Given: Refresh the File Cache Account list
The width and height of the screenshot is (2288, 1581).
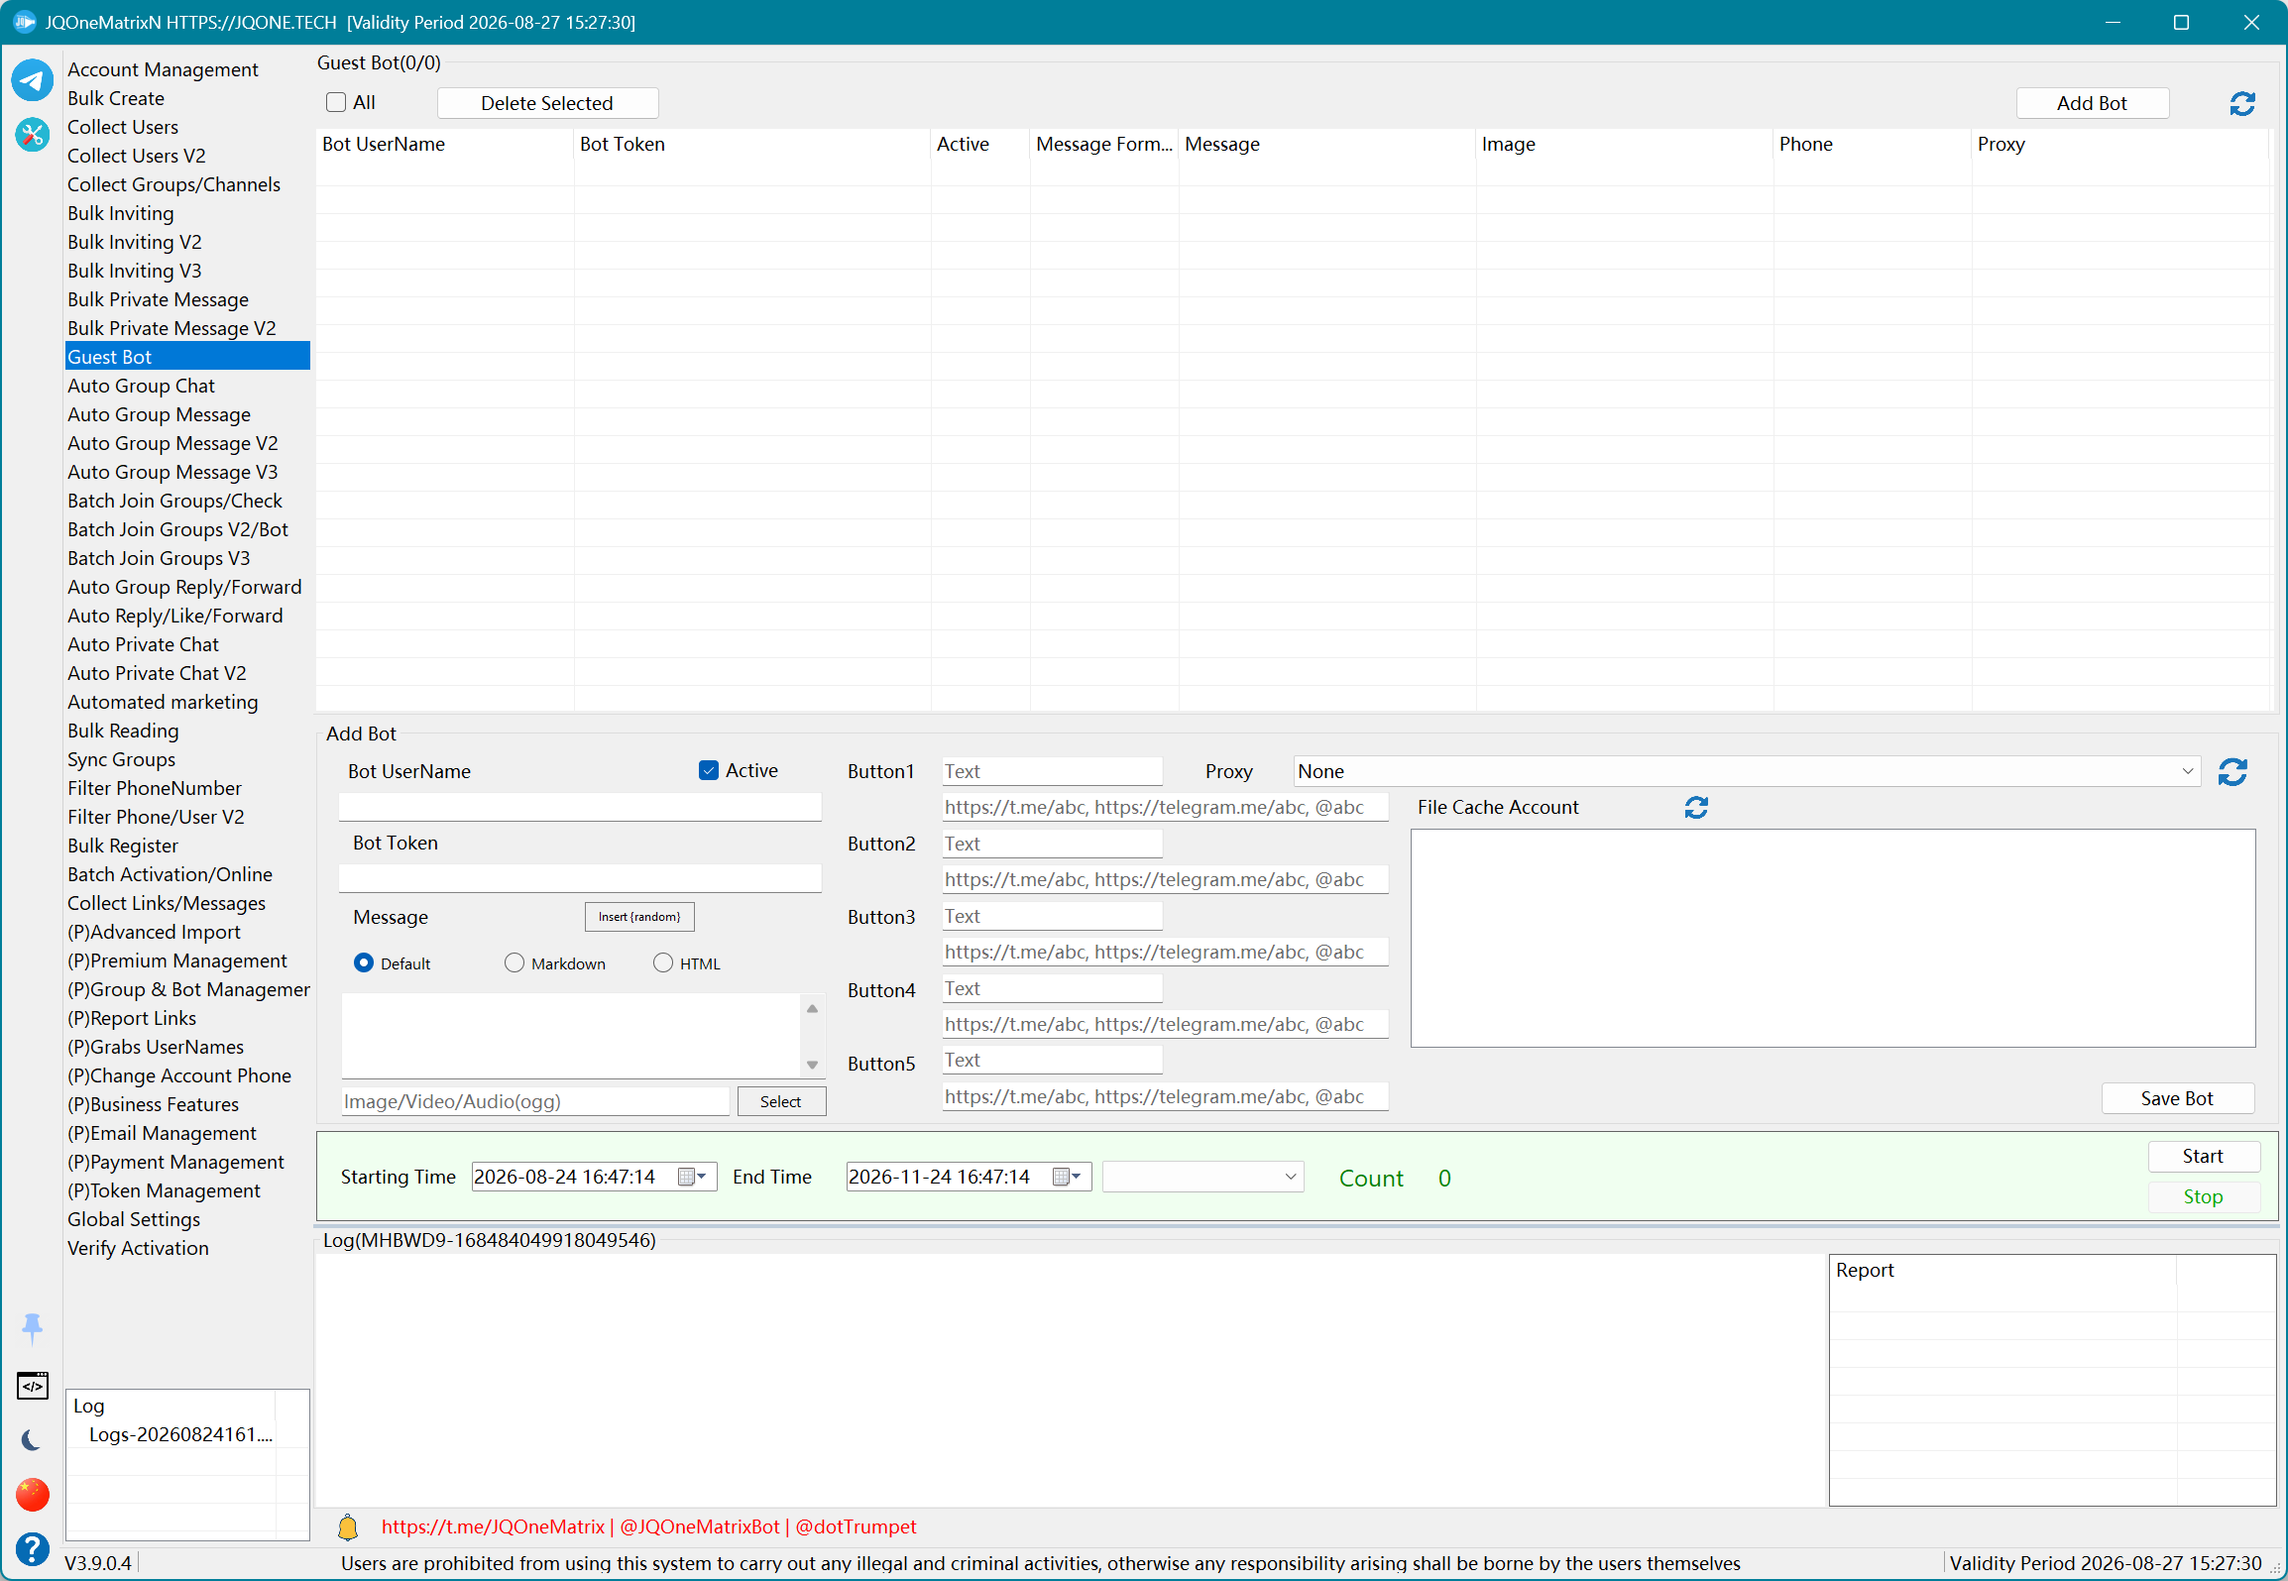Looking at the screenshot, I should (1696, 808).
